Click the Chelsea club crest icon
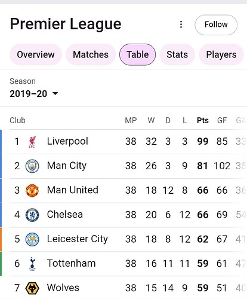The height and width of the screenshot is (299, 247). point(32,215)
